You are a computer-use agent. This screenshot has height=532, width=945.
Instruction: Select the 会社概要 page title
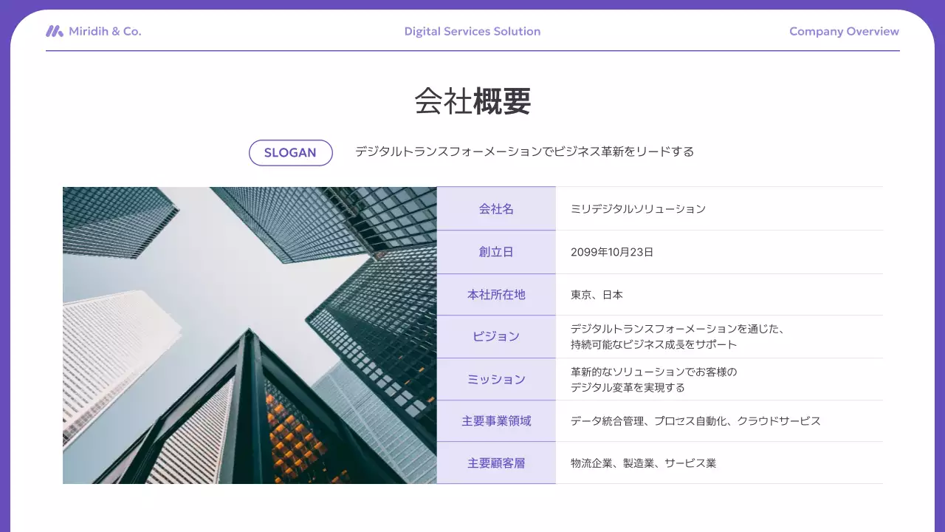point(472,102)
